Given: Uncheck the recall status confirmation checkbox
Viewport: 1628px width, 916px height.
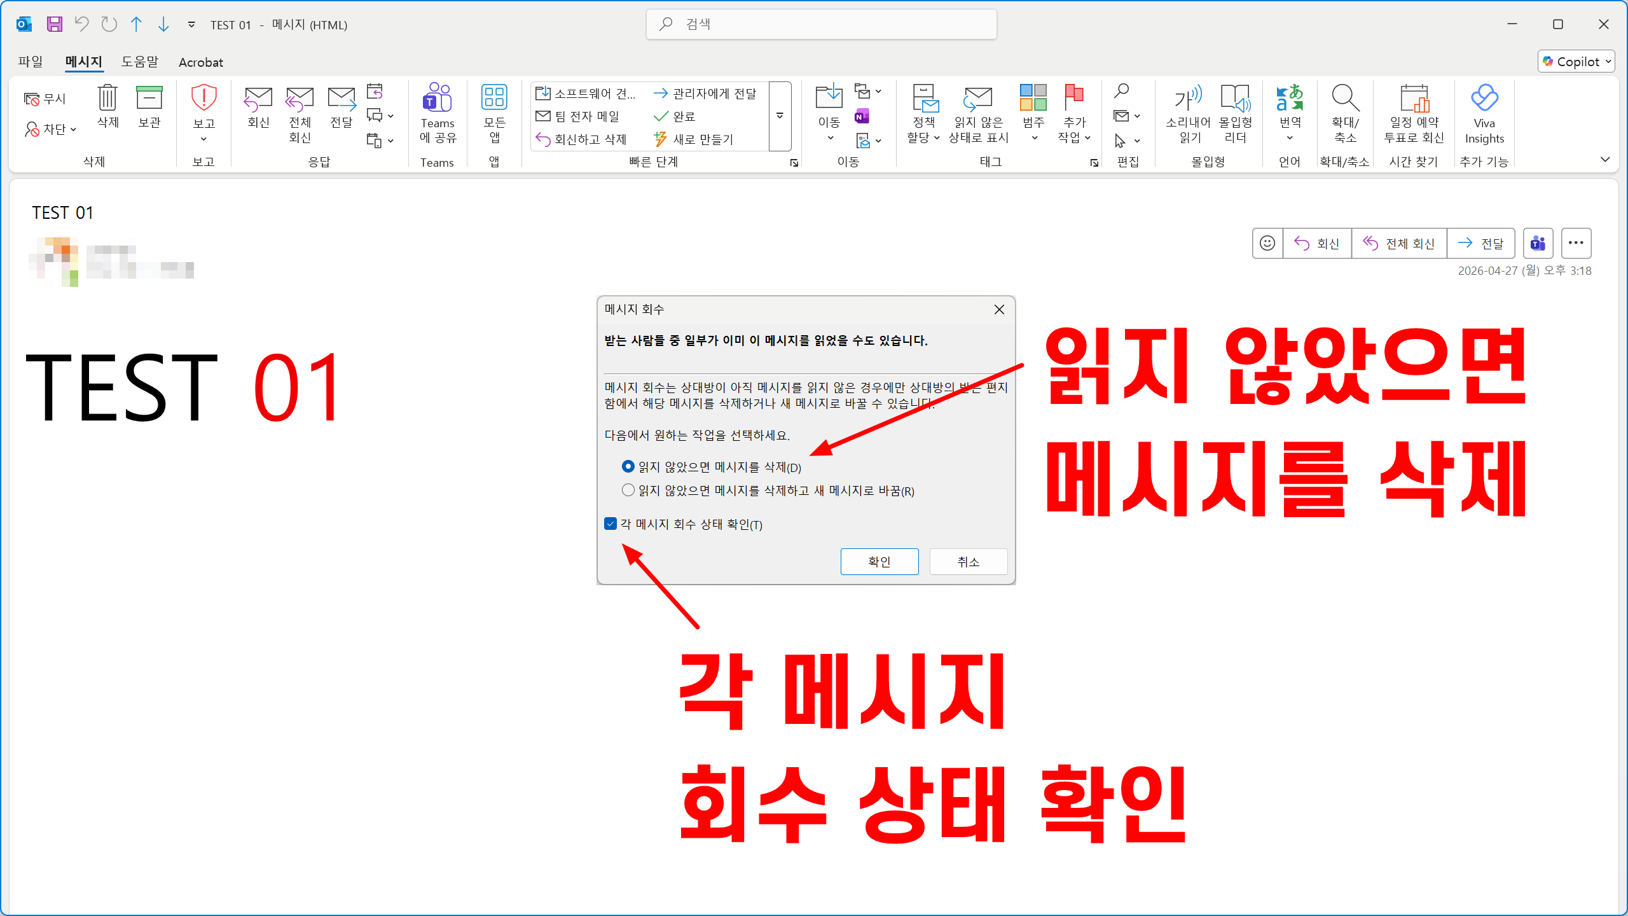Looking at the screenshot, I should [610, 524].
